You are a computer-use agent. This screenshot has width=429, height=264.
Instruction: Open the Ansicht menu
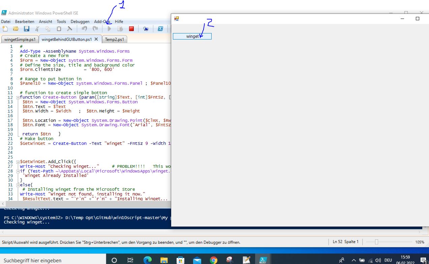click(x=45, y=21)
